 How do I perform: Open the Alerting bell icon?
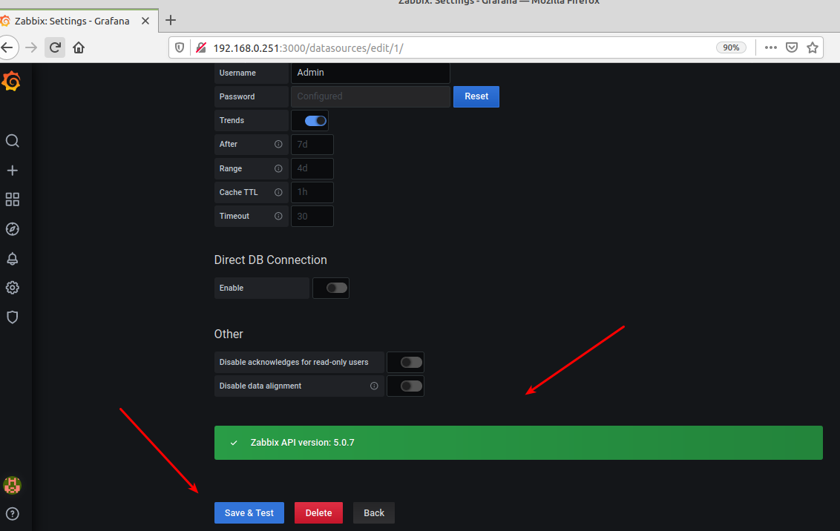click(12, 259)
